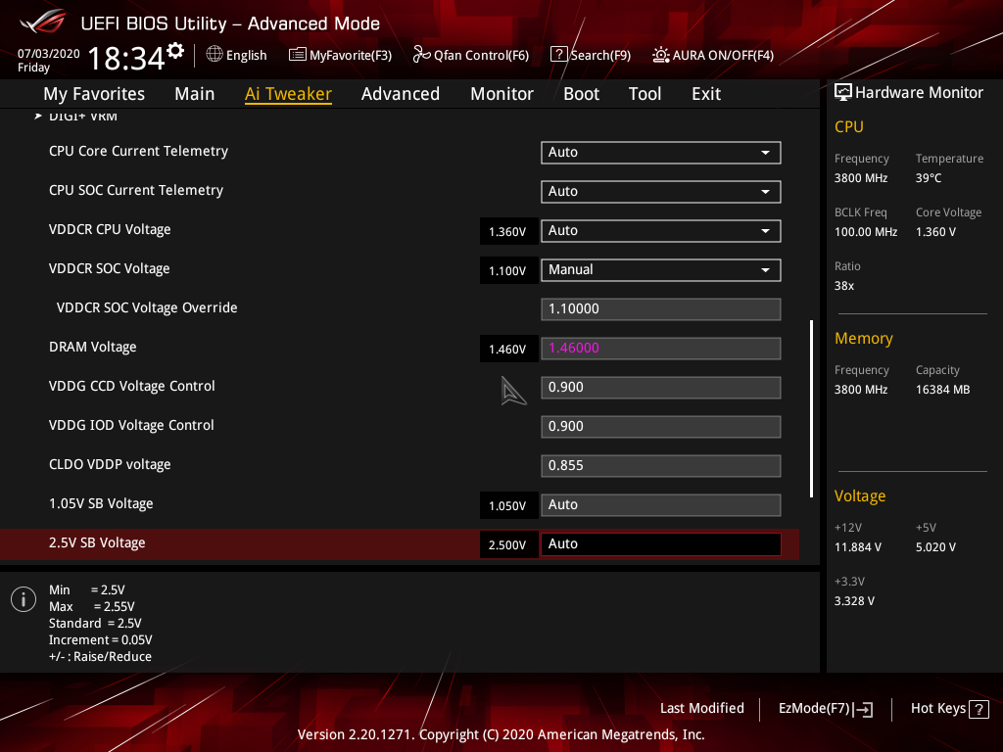Toggle AURA ON/OFF light icon
Image resolution: width=1003 pixels, height=752 pixels.
(661, 55)
